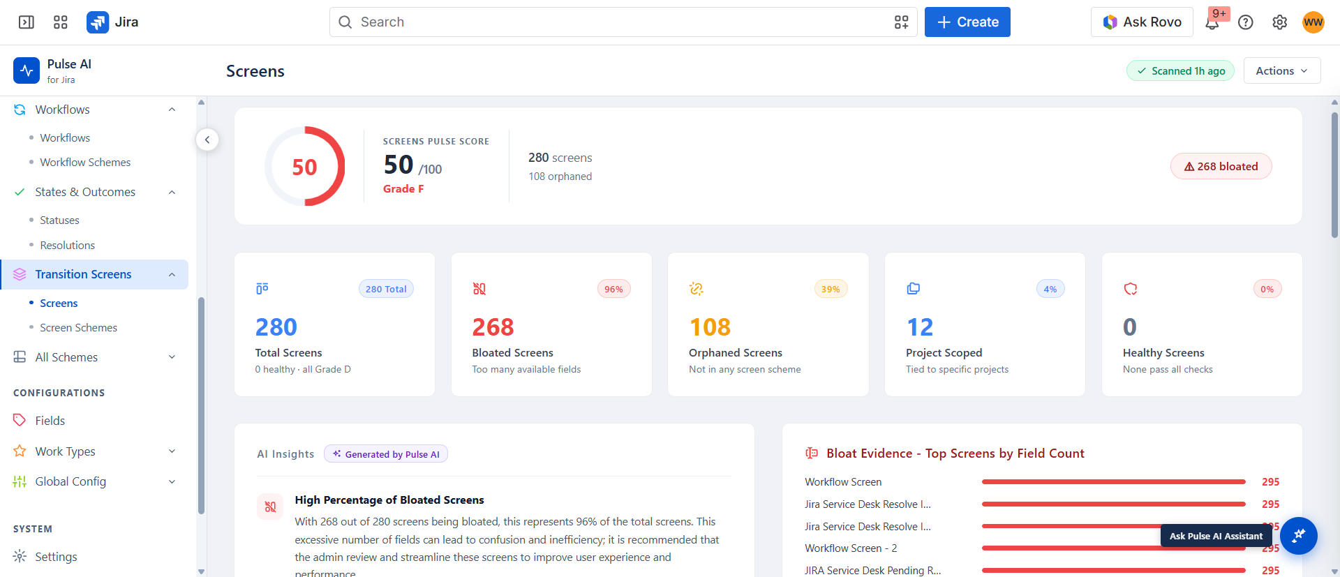Click the 268 bloated badge

(x=1221, y=166)
